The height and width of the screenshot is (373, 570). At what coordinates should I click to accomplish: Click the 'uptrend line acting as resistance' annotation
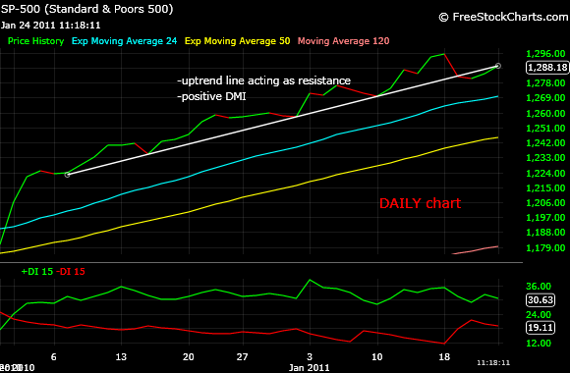(x=264, y=80)
